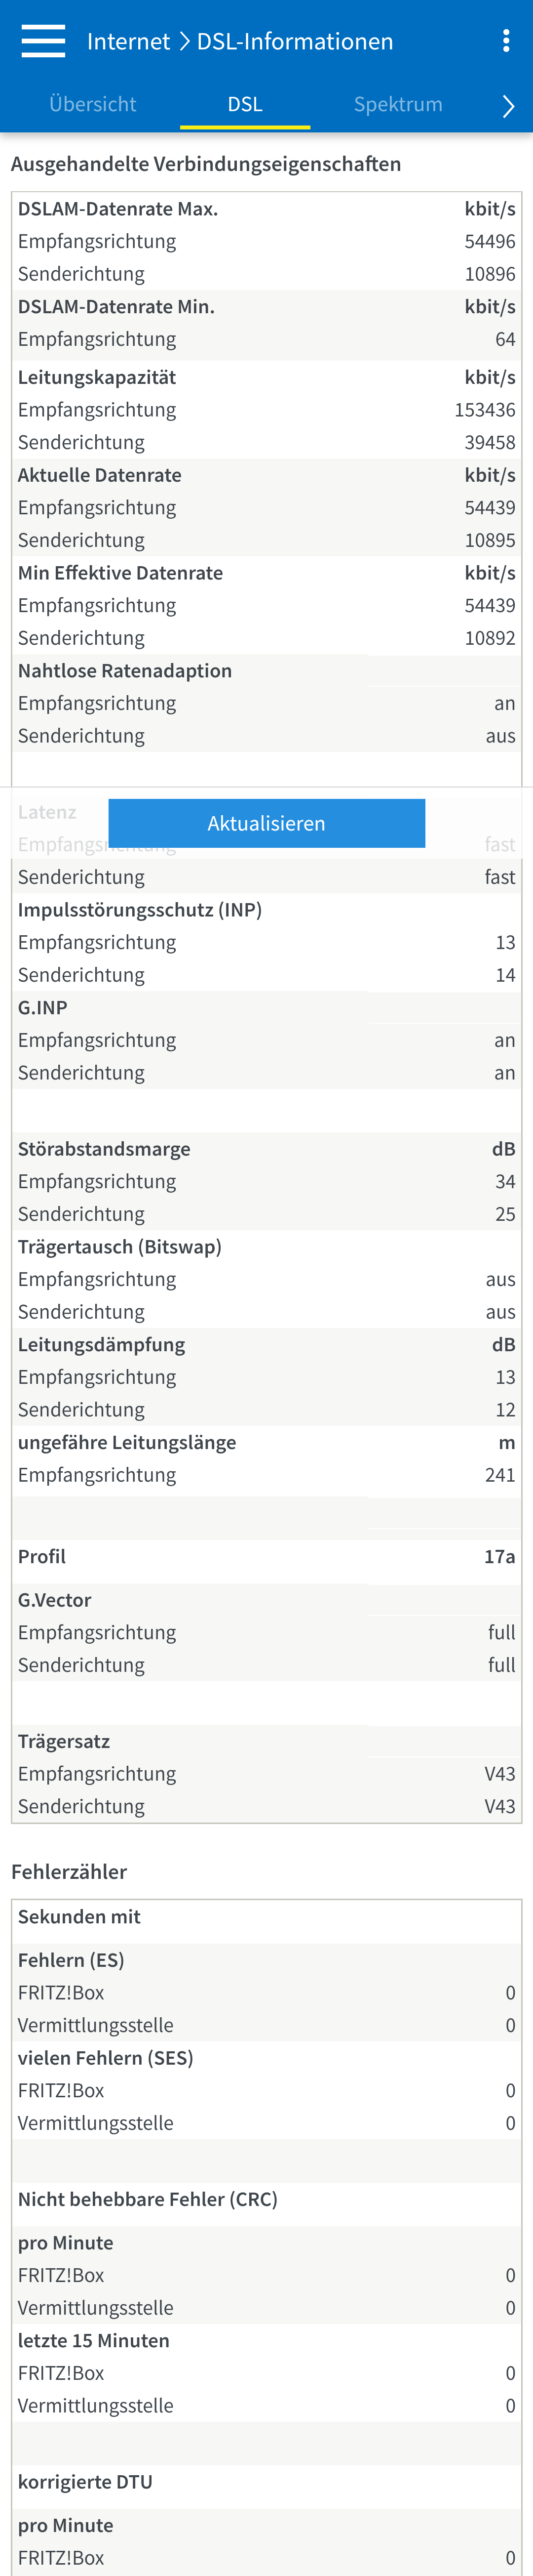Click the Aktualisieren button
The height and width of the screenshot is (2576, 533).
[266, 823]
